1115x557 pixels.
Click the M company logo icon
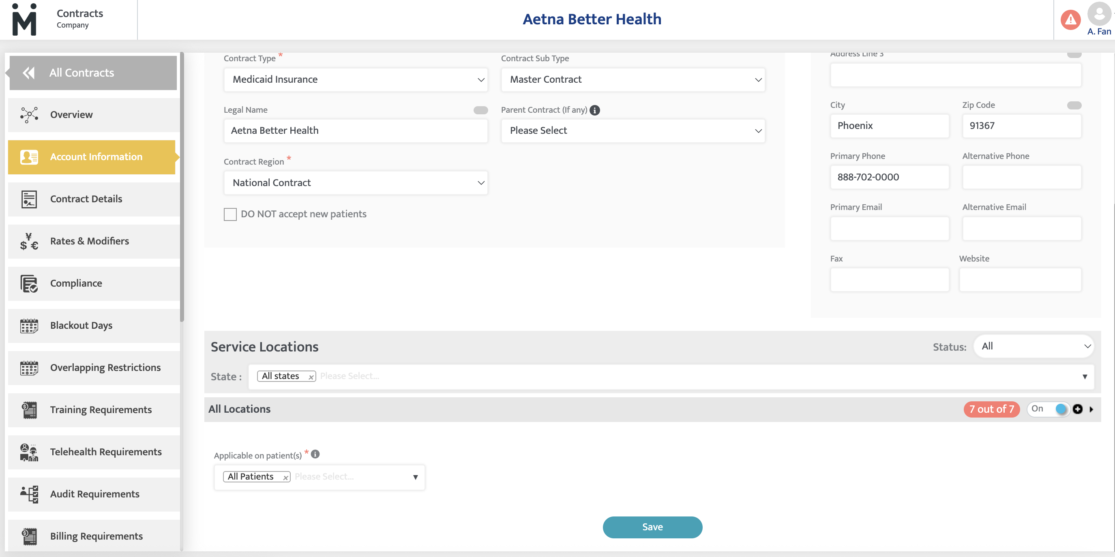click(24, 19)
